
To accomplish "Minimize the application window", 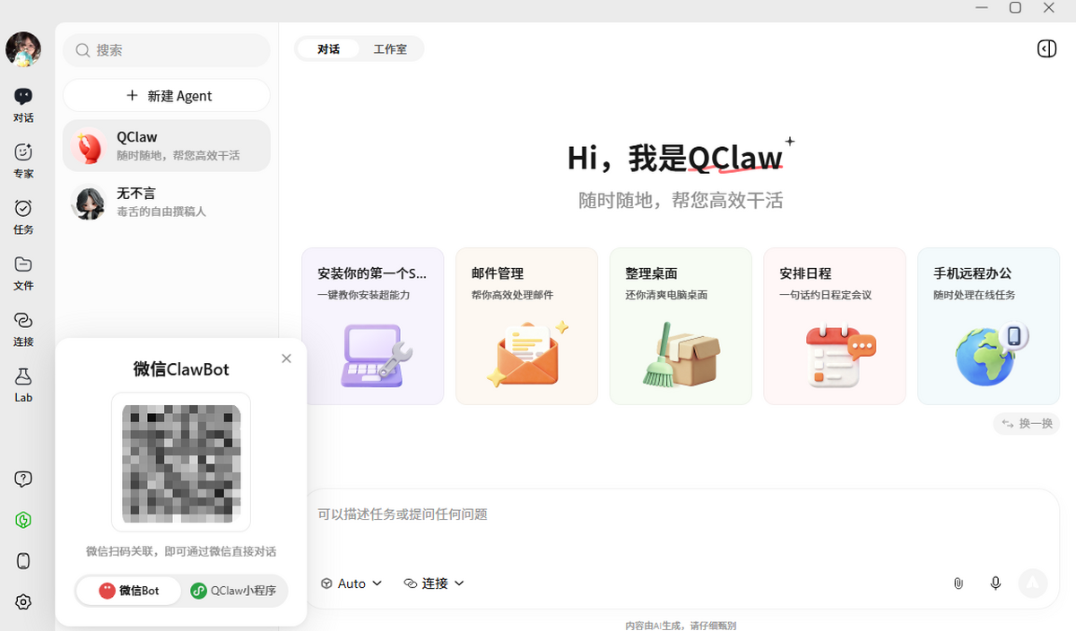I will (x=982, y=8).
